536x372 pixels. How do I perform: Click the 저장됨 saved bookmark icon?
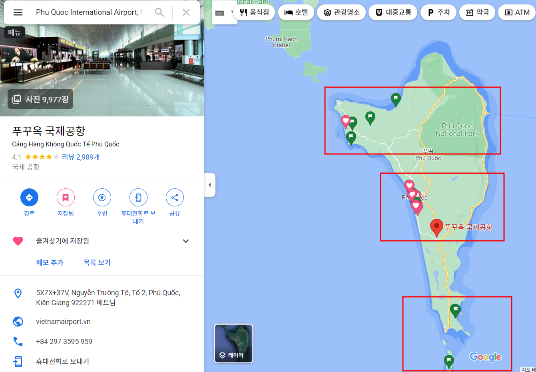(66, 197)
